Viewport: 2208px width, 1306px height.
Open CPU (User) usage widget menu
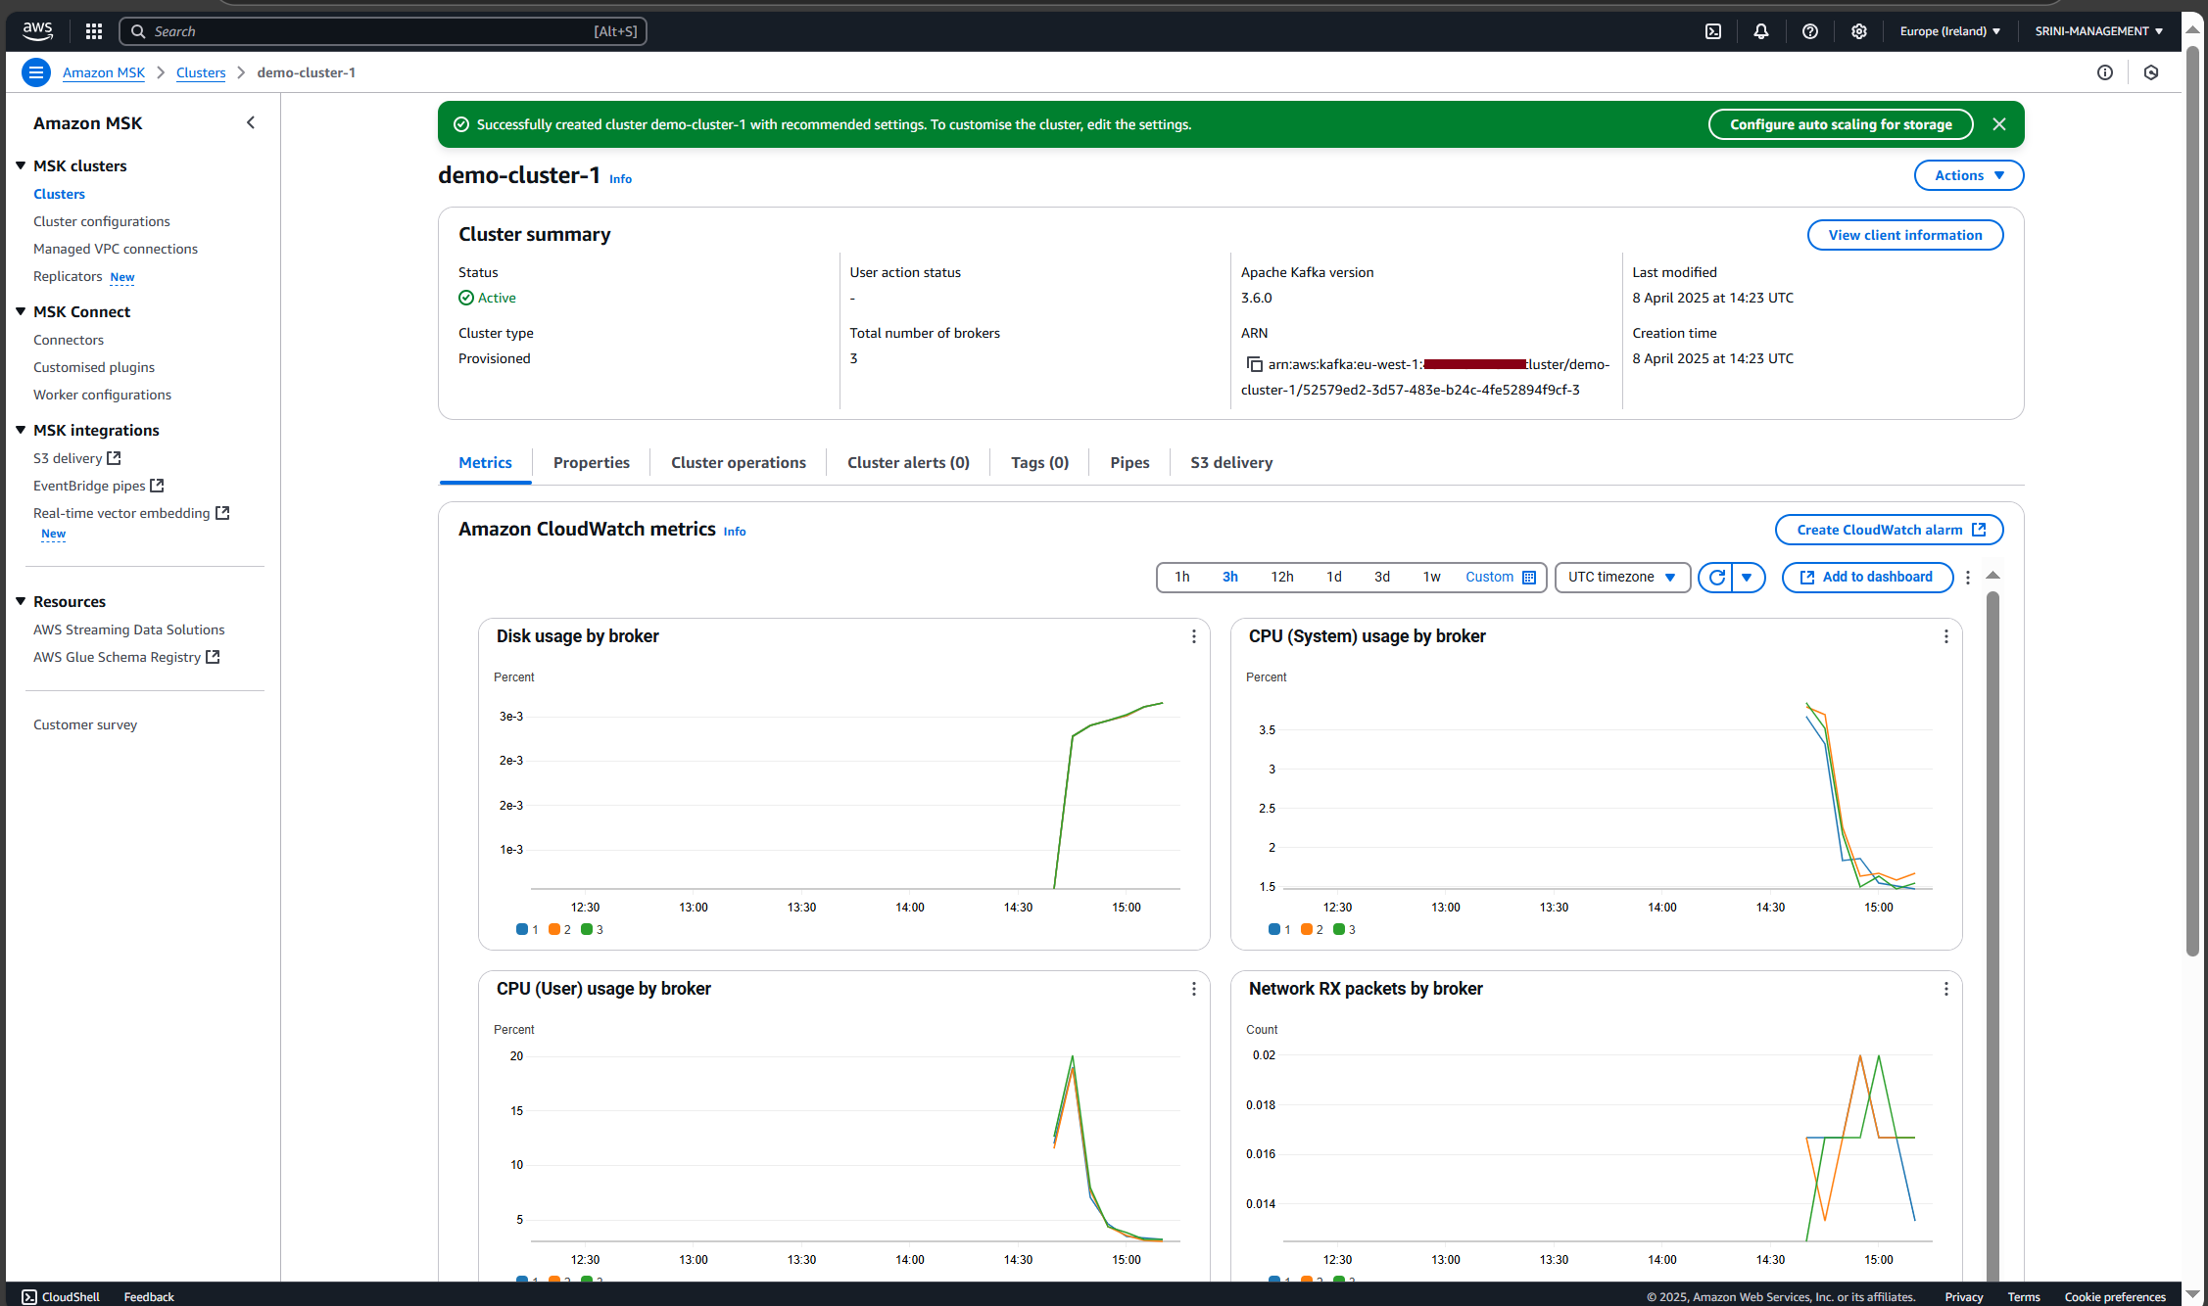click(x=1193, y=989)
